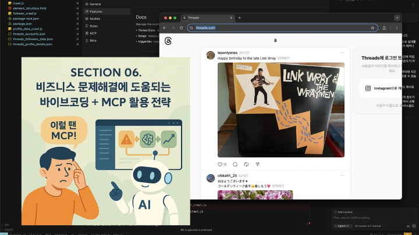Send message with the chat submit arrow

(414, 226)
